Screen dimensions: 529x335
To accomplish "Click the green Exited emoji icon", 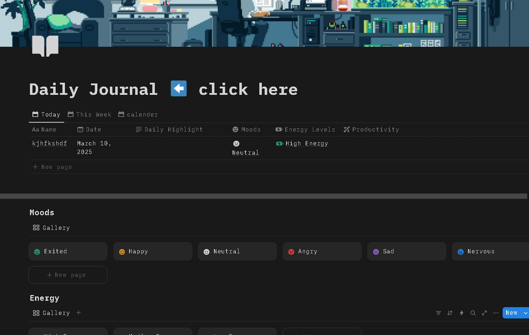I will tap(37, 252).
